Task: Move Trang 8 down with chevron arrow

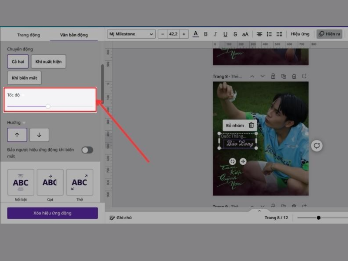Action: point(262,76)
